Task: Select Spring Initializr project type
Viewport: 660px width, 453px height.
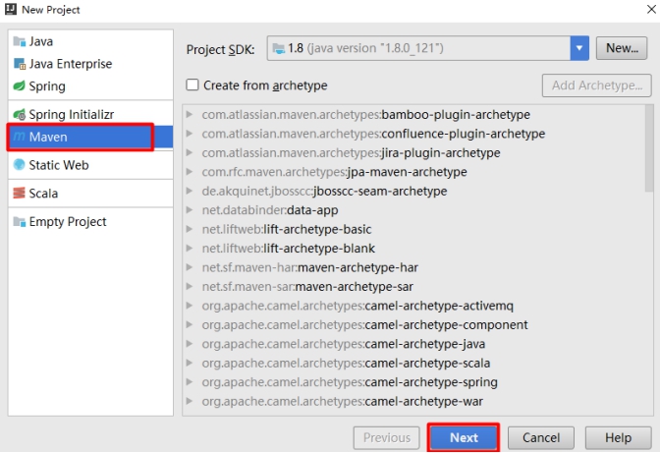Action: pyautogui.click(x=90, y=114)
